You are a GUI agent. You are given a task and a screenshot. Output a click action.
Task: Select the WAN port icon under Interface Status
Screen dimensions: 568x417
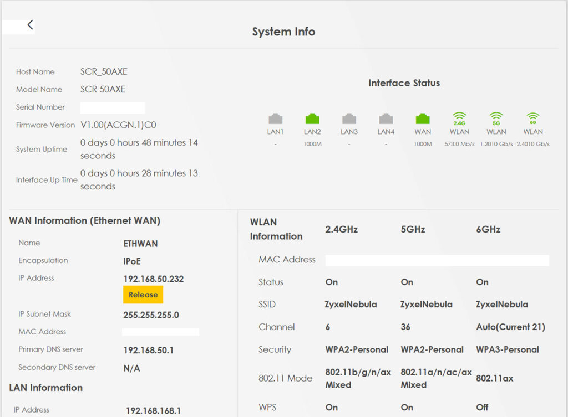coord(422,119)
